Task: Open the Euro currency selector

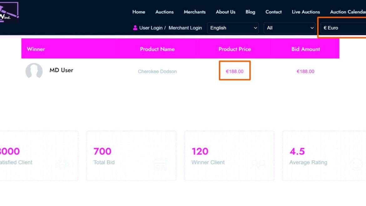Action: [343, 28]
